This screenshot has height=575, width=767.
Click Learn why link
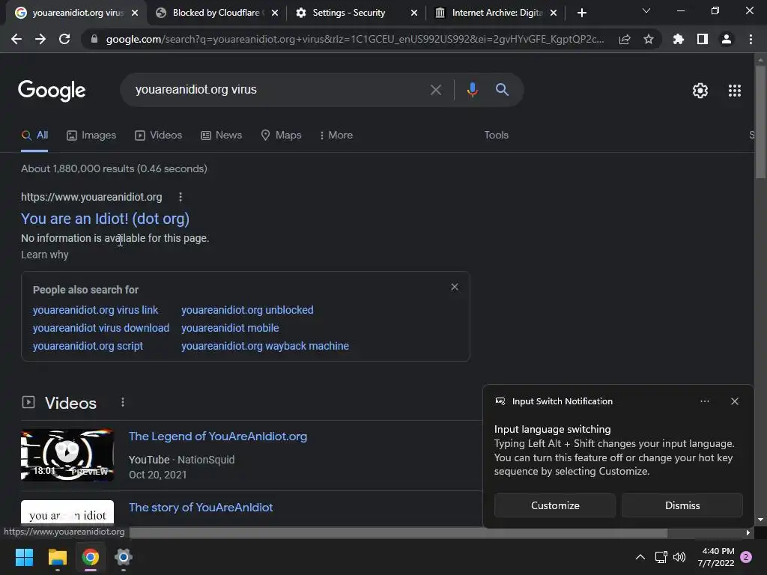pos(44,255)
